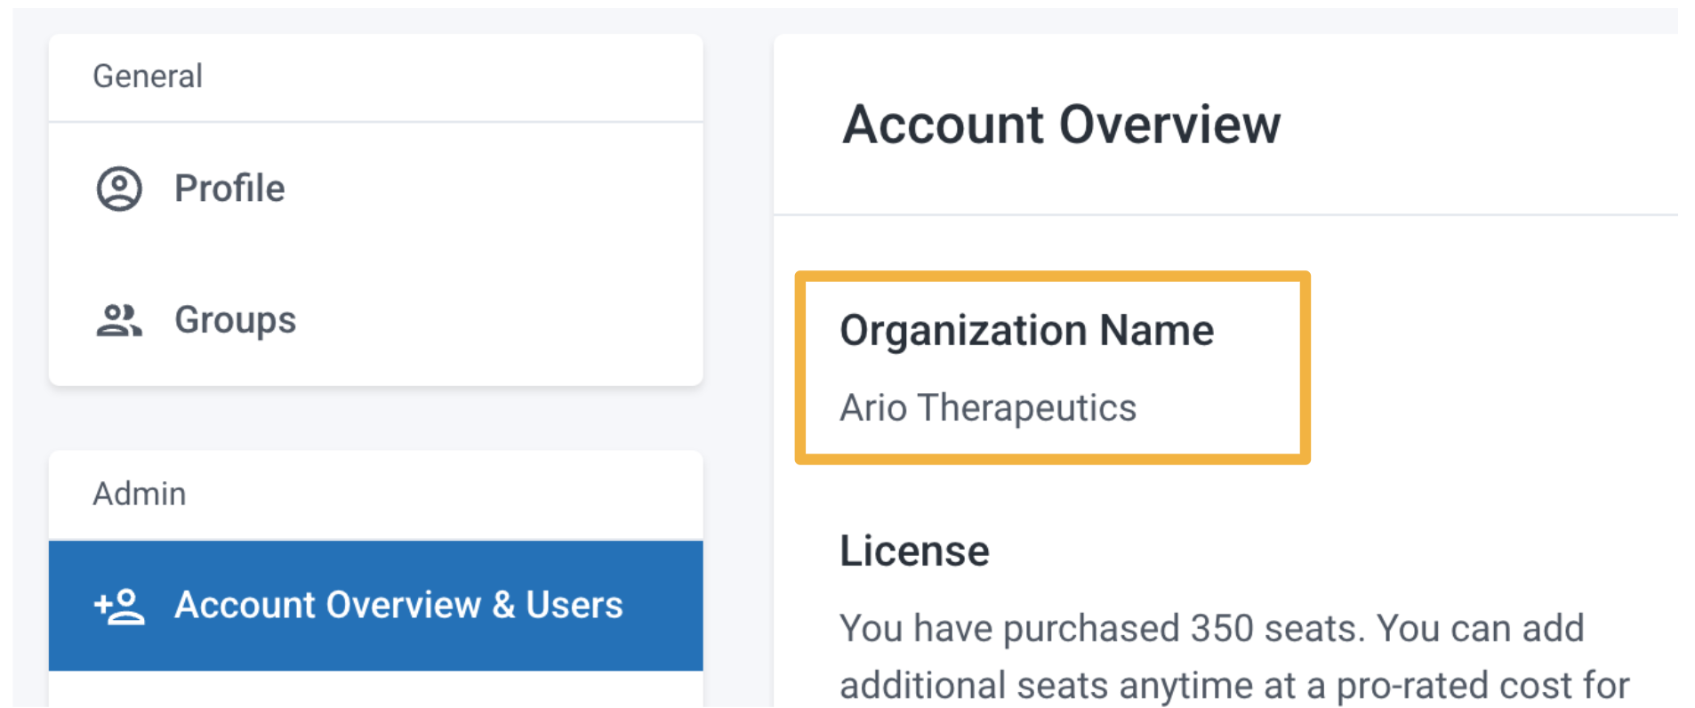Click the General section header
This screenshot has width=1695, height=708.
pyautogui.click(x=148, y=76)
